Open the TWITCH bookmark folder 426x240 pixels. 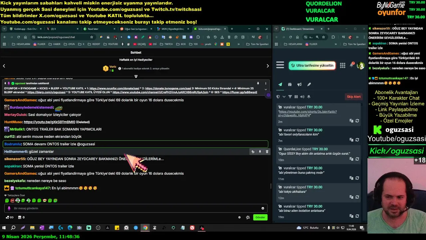pyautogui.click(x=166, y=44)
